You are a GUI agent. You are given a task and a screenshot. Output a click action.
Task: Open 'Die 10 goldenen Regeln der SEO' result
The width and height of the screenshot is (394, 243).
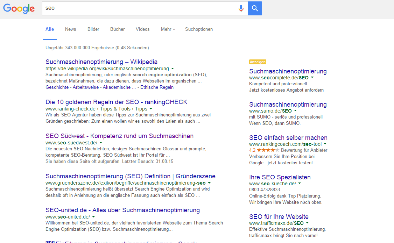pos(116,102)
